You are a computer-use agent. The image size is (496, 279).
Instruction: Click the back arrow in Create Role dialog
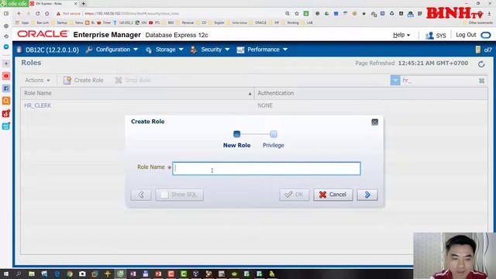click(141, 195)
